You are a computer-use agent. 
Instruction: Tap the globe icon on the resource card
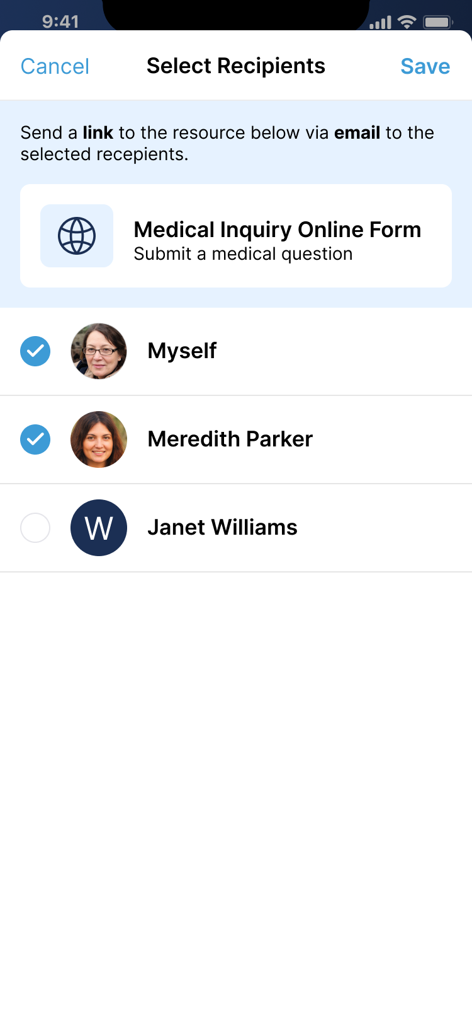click(77, 236)
